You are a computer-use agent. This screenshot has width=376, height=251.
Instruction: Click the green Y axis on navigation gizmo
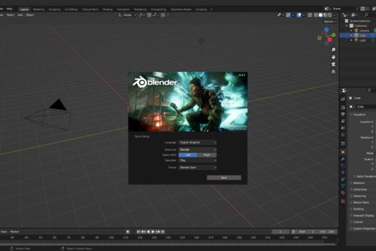click(x=333, y=35)
